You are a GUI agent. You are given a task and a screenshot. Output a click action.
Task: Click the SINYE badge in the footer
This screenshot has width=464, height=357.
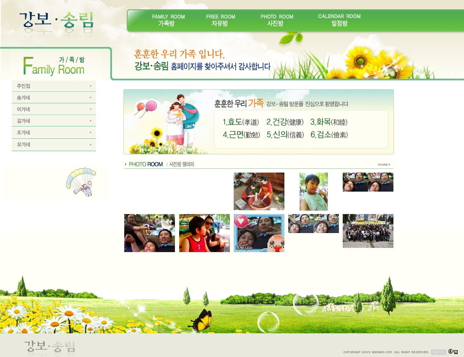point(438,352)
